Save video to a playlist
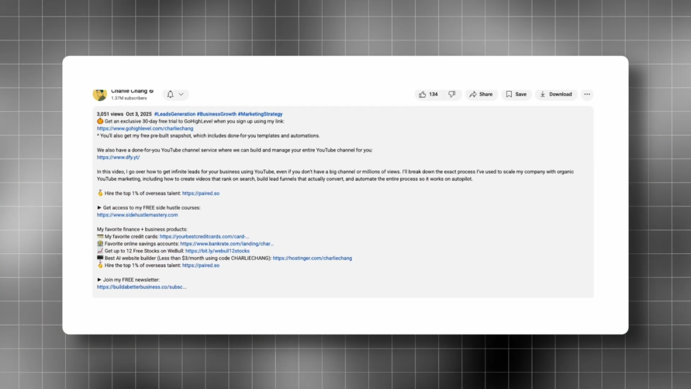691x389 pixels. [x=516, y=94]
